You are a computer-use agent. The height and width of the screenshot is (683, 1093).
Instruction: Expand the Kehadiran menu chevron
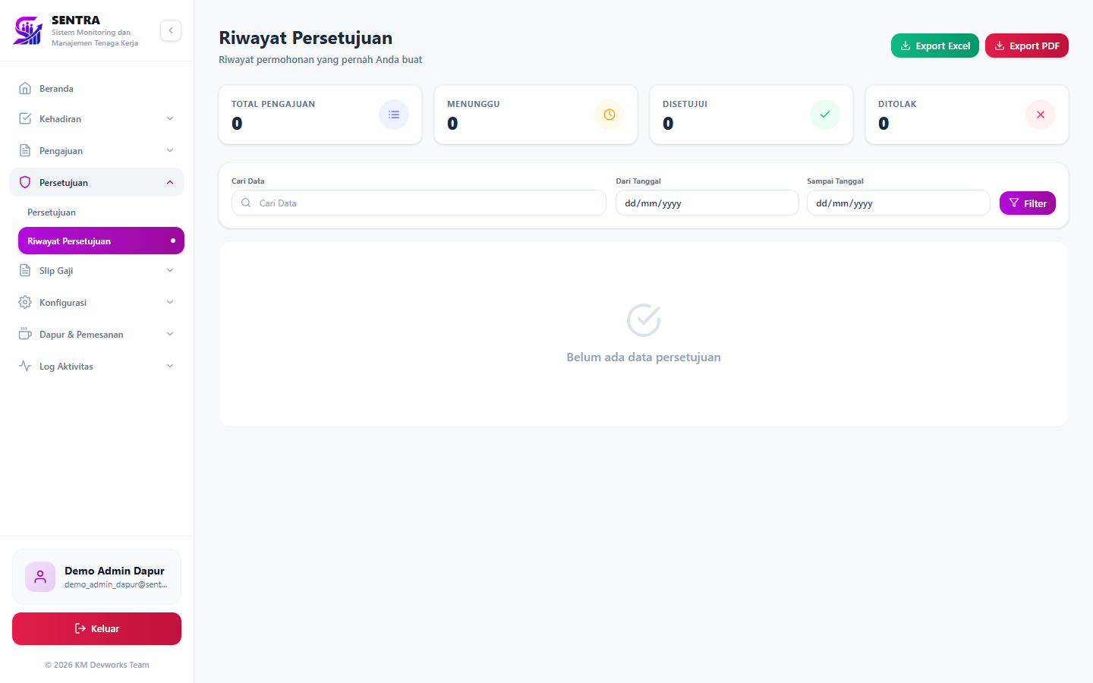pyautogui.click(x=170, y=118)
